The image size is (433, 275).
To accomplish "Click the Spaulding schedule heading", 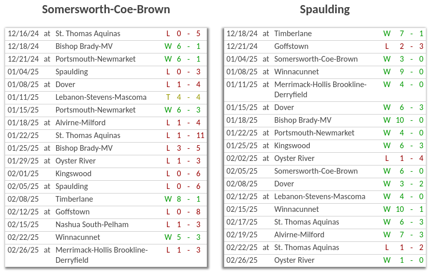I will click(324, 10).
